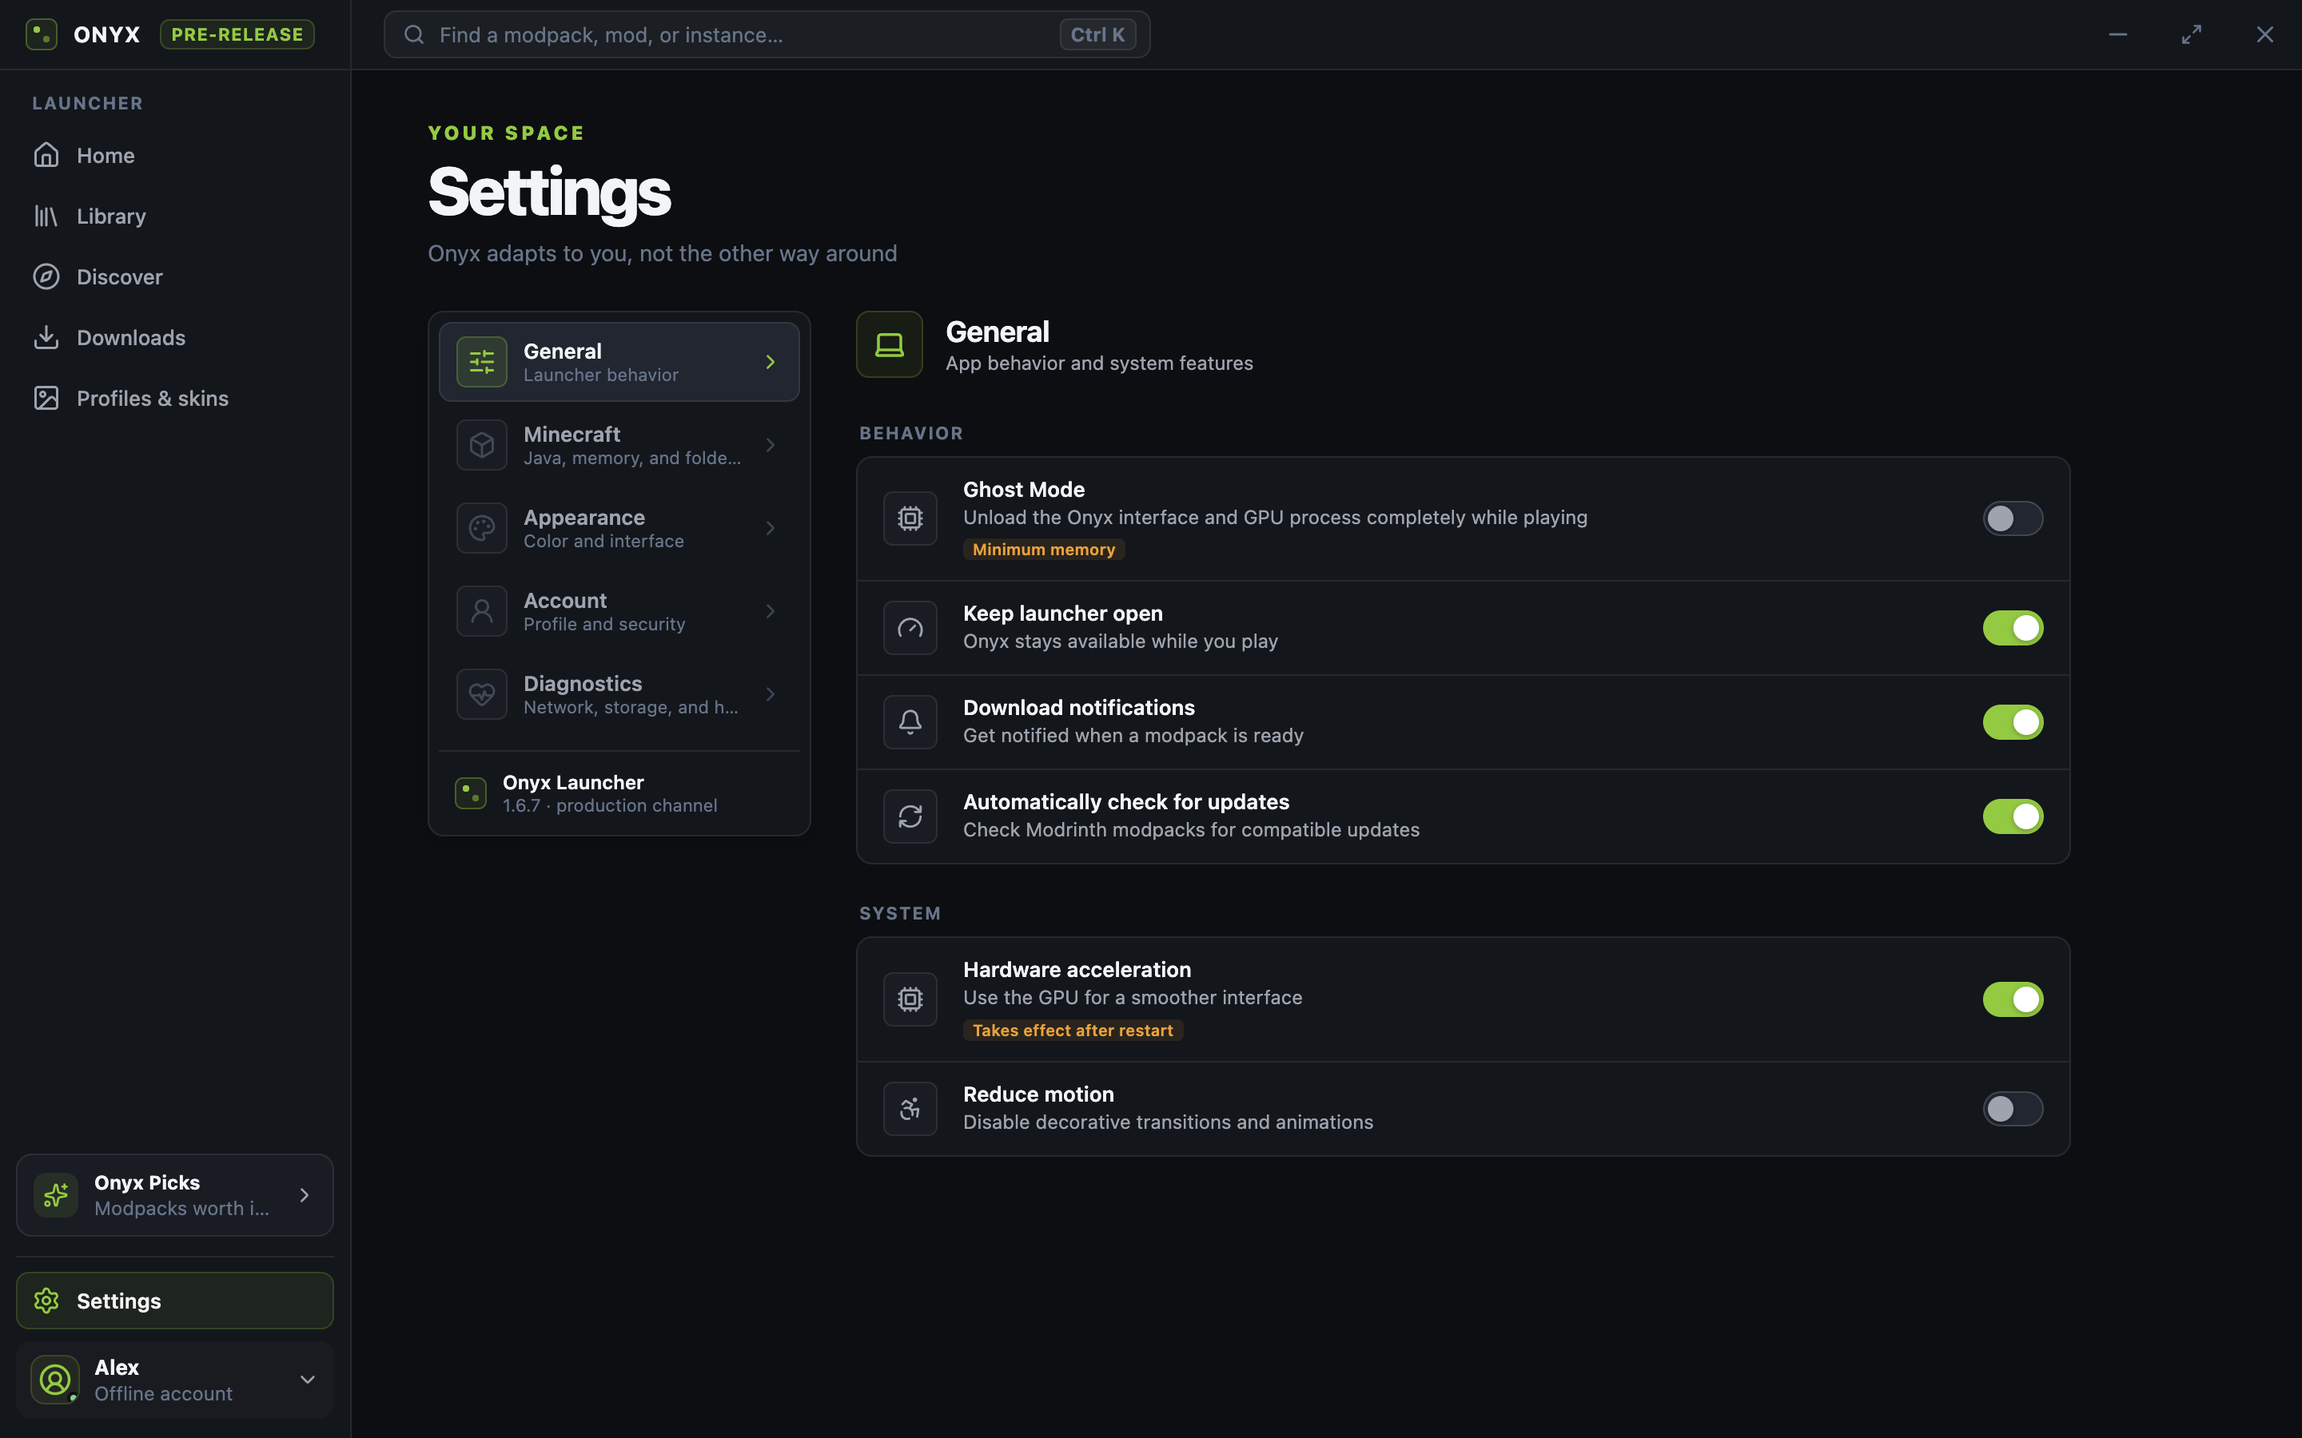Click the Takes effect after restart tag
The width and height of the screenshot is (2302, 1438).
point(1073,1030)
